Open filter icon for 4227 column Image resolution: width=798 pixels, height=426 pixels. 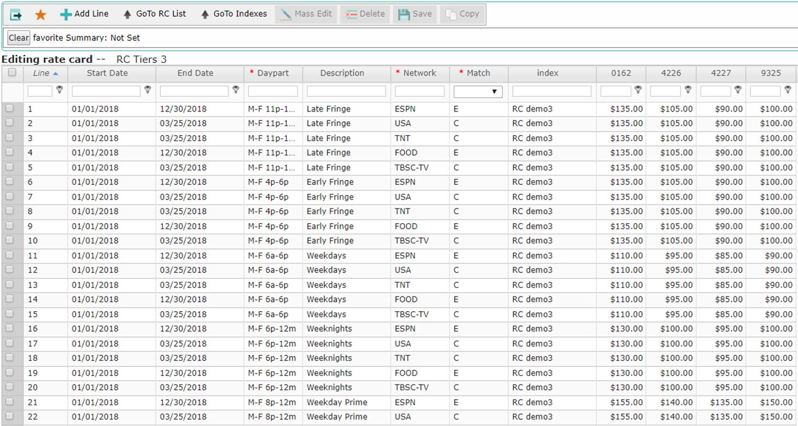(x=738, y=90)
